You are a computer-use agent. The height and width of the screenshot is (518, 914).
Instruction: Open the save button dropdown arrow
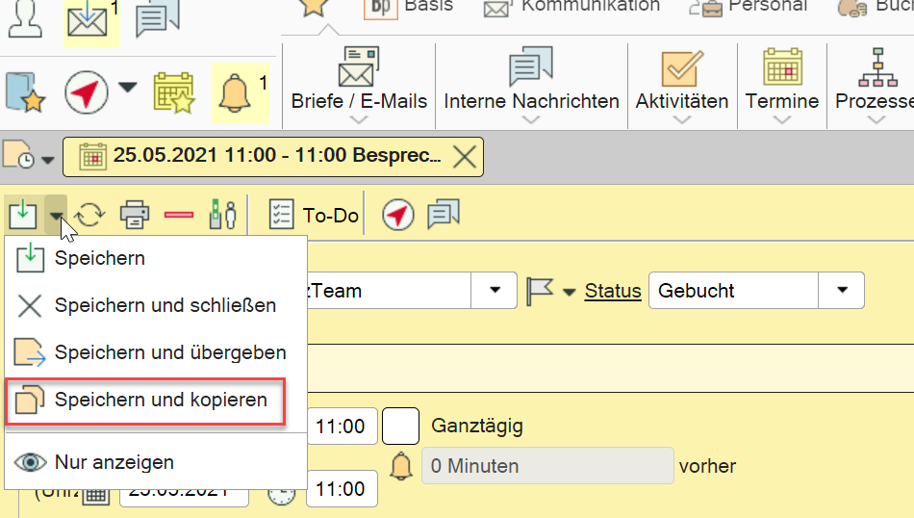[x=57, y=215]
